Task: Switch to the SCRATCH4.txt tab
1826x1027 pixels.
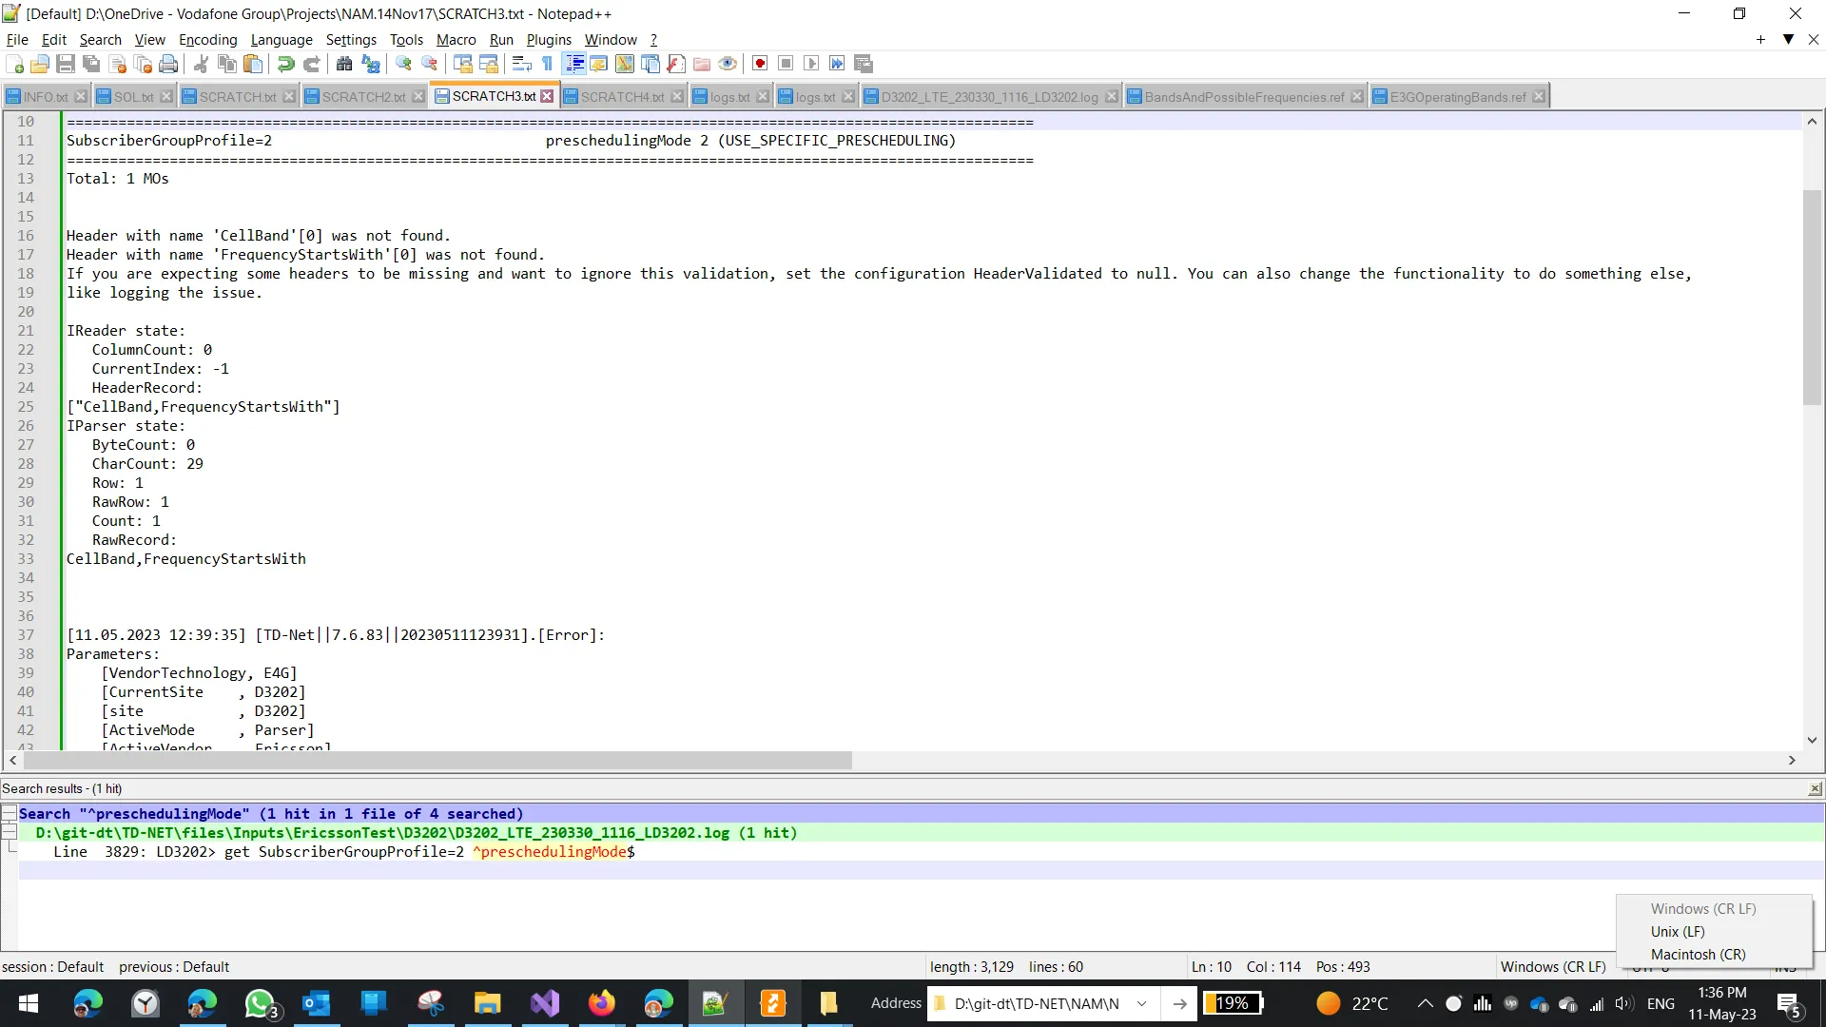Action: [622, 97]
